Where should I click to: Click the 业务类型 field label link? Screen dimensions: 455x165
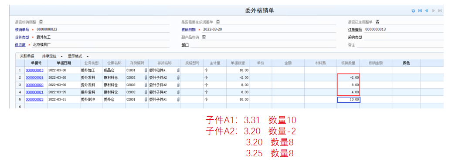[22, 37]
